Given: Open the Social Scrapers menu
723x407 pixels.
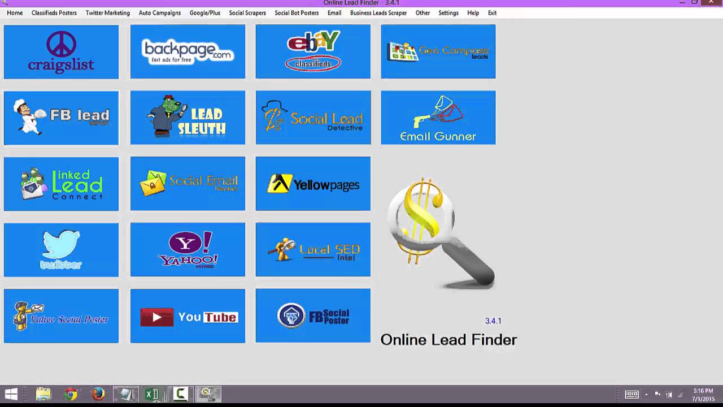Looking at the screenshot, I should pos(247,13).
